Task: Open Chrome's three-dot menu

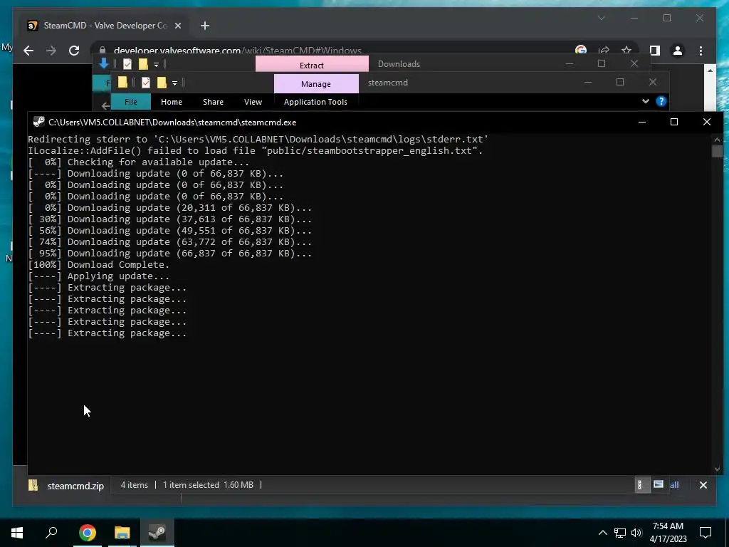Action: [701, 51]
